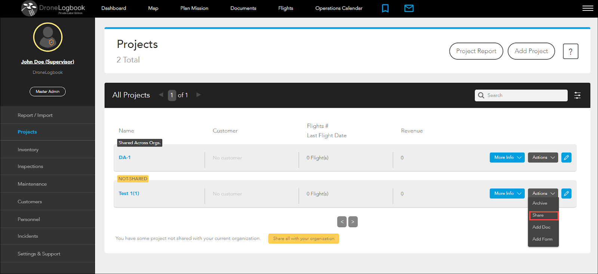The image size is (598, 274).
Task: Open the Test 1(1) project link
Action: pyautogui.click(x=129, y=193)
